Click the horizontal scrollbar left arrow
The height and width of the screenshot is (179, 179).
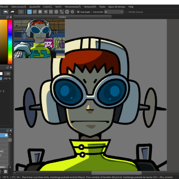pos(15,173)
